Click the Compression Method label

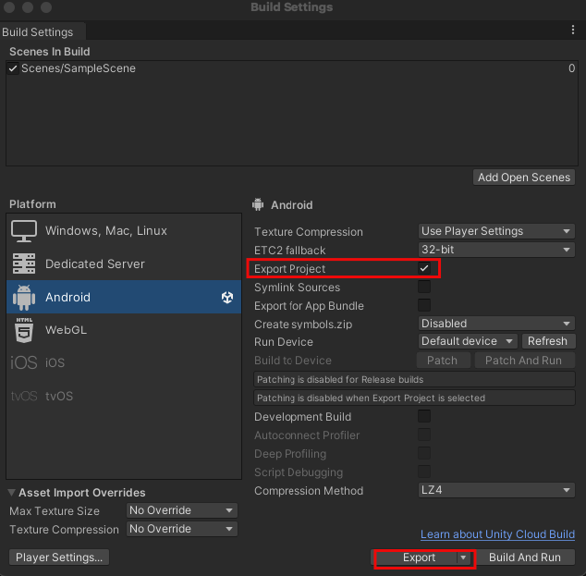click(309, 490)
